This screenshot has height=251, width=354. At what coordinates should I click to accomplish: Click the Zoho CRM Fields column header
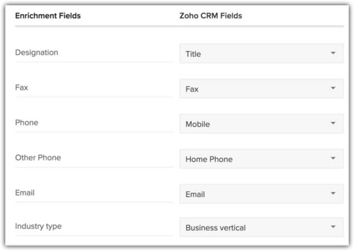pyautogui.click(x=211, y=16)
